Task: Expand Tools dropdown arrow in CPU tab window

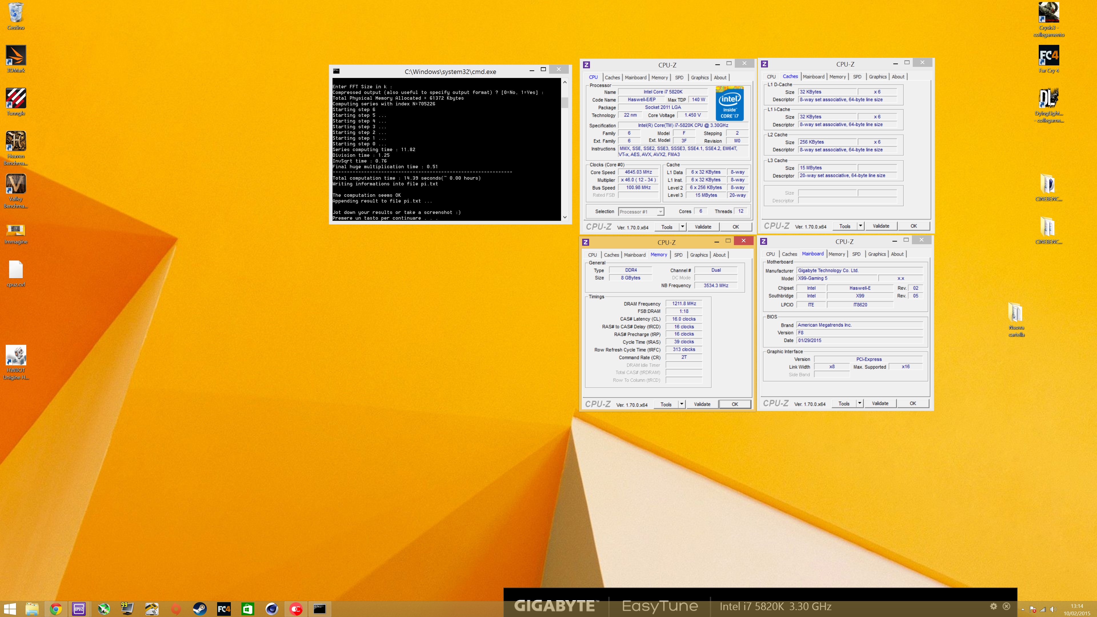Action: coord(683,227)
